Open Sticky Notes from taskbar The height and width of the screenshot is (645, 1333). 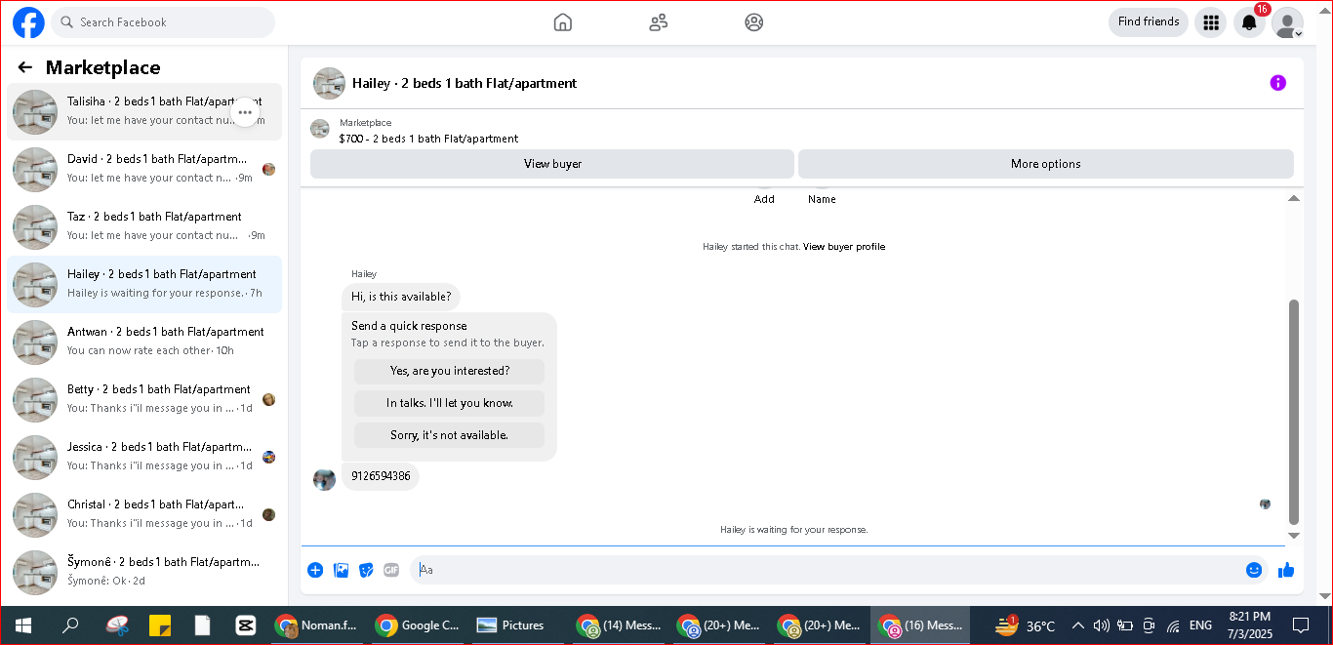160,625
